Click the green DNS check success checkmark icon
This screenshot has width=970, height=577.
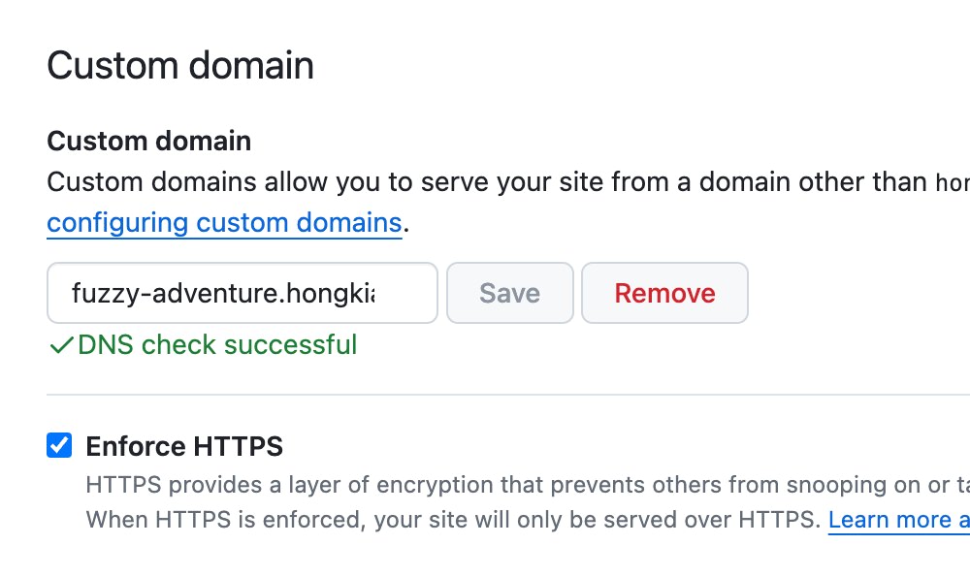click(61, 345)
